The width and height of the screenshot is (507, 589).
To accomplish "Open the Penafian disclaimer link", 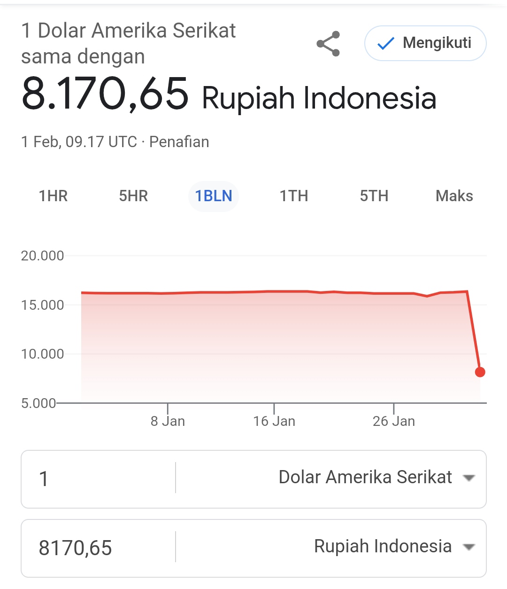I will pyautogui.click(x=179, y=142).
